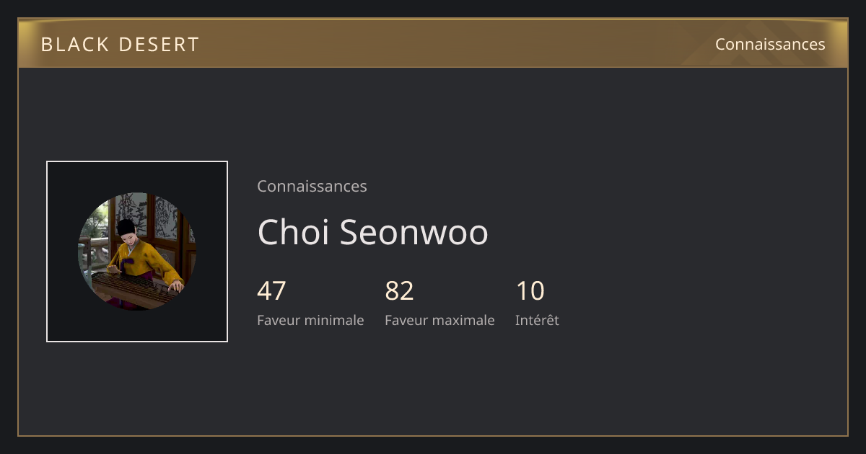
Task: Click the Faveur minimale label
Action: coord(310,320)
